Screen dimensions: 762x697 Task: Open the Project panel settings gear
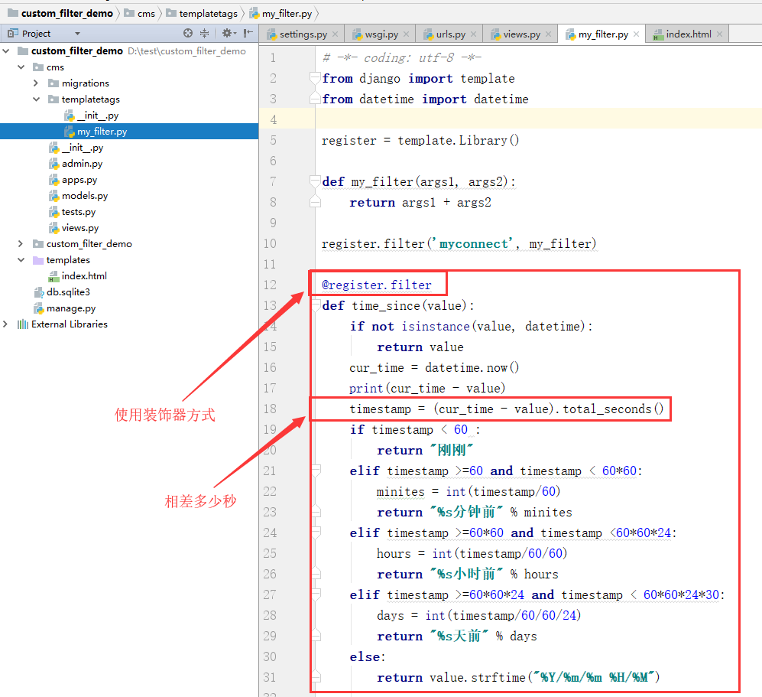(x=229, y=33)
